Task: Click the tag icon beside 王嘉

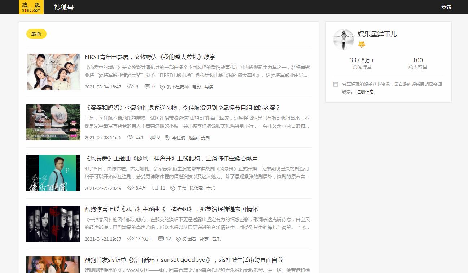Action: [x=172, y=188]
